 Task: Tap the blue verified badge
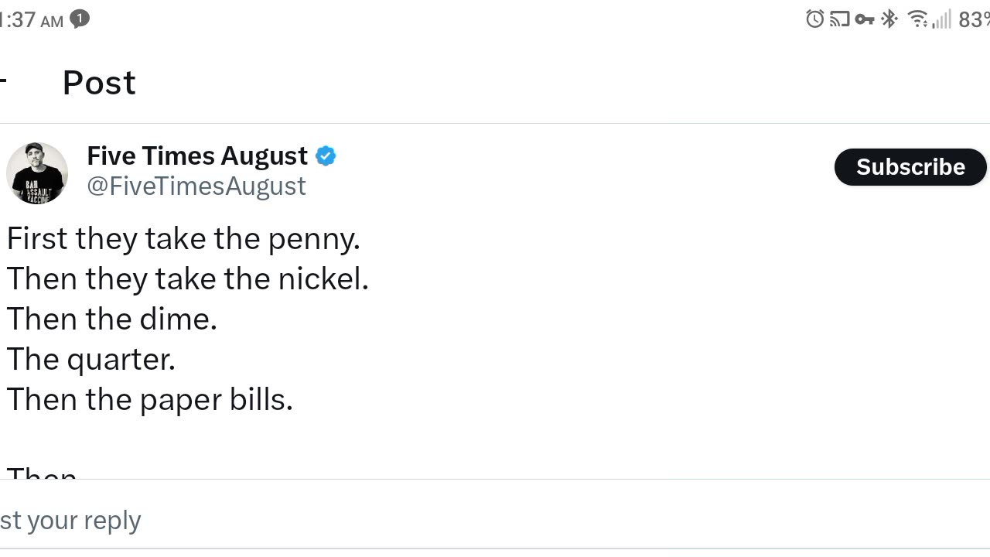[326, 156]
